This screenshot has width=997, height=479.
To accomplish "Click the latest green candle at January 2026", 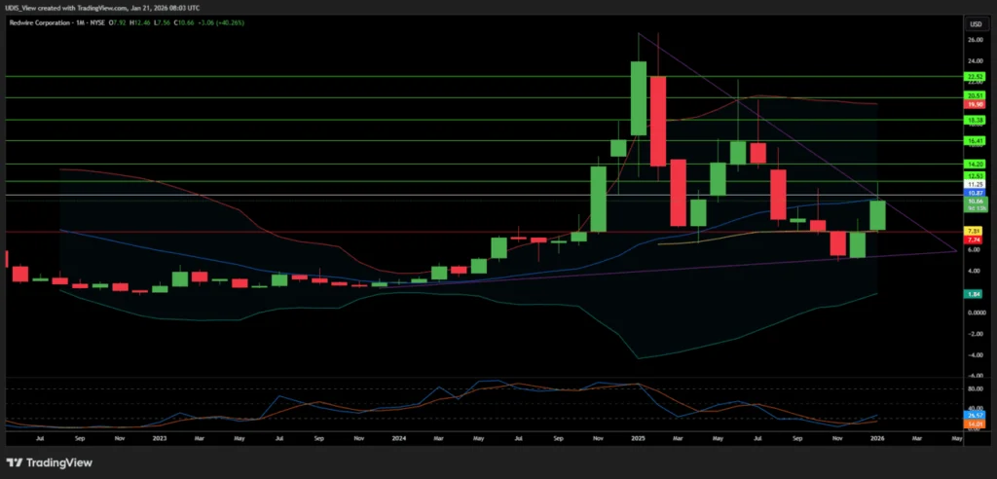I will (877, 215).
